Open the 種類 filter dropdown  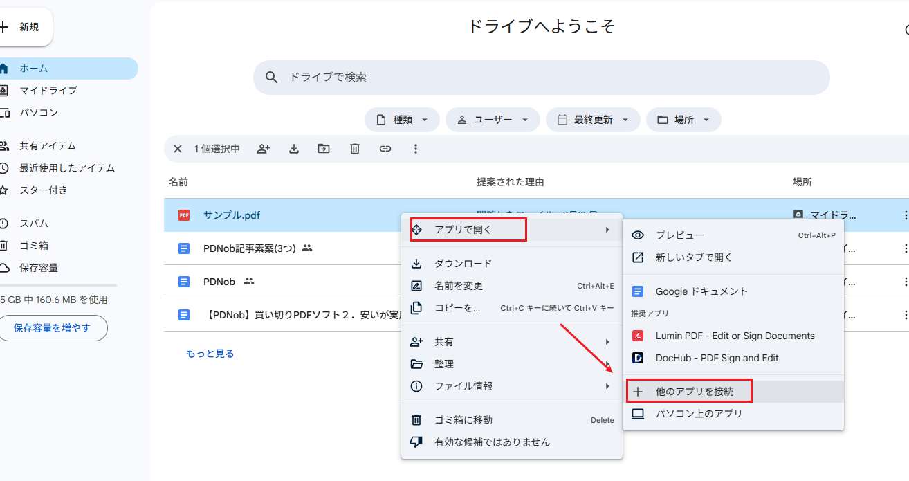click(x=402, y=120)
